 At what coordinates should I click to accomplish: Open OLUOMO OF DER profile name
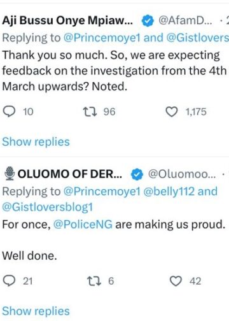point(70,174)
